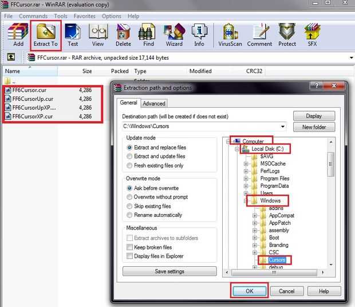
Task: Open the Favorites menu
Action: tap(84, 16)
